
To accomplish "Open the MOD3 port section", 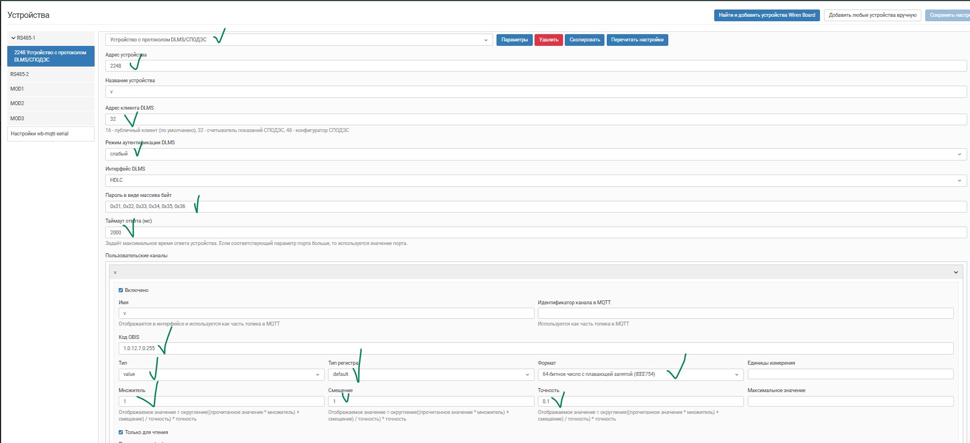I will pos(51,119).
